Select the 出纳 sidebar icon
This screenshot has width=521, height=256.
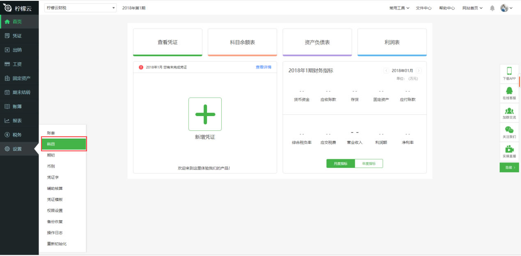[19, 50]
